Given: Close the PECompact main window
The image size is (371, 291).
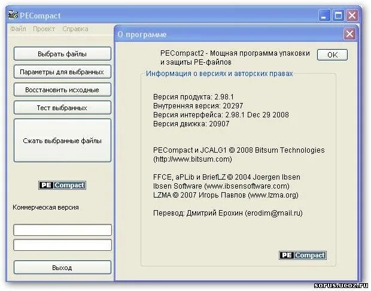Looking at the screenshot, I should [352, 16].
